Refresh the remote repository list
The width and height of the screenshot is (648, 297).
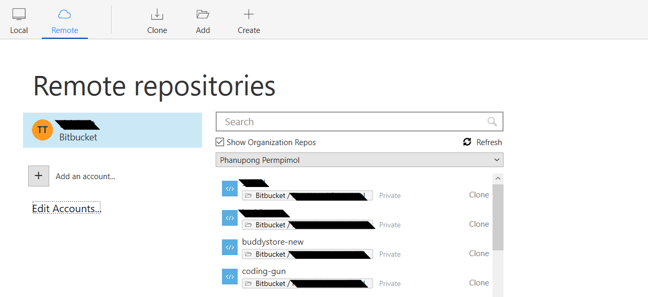tap(483, 142)
